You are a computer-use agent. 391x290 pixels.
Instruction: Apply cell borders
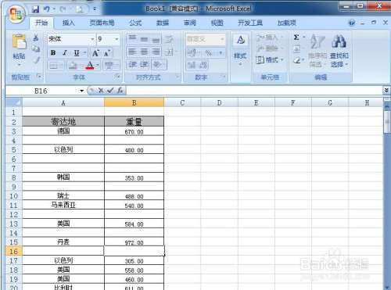coord(53,65)
